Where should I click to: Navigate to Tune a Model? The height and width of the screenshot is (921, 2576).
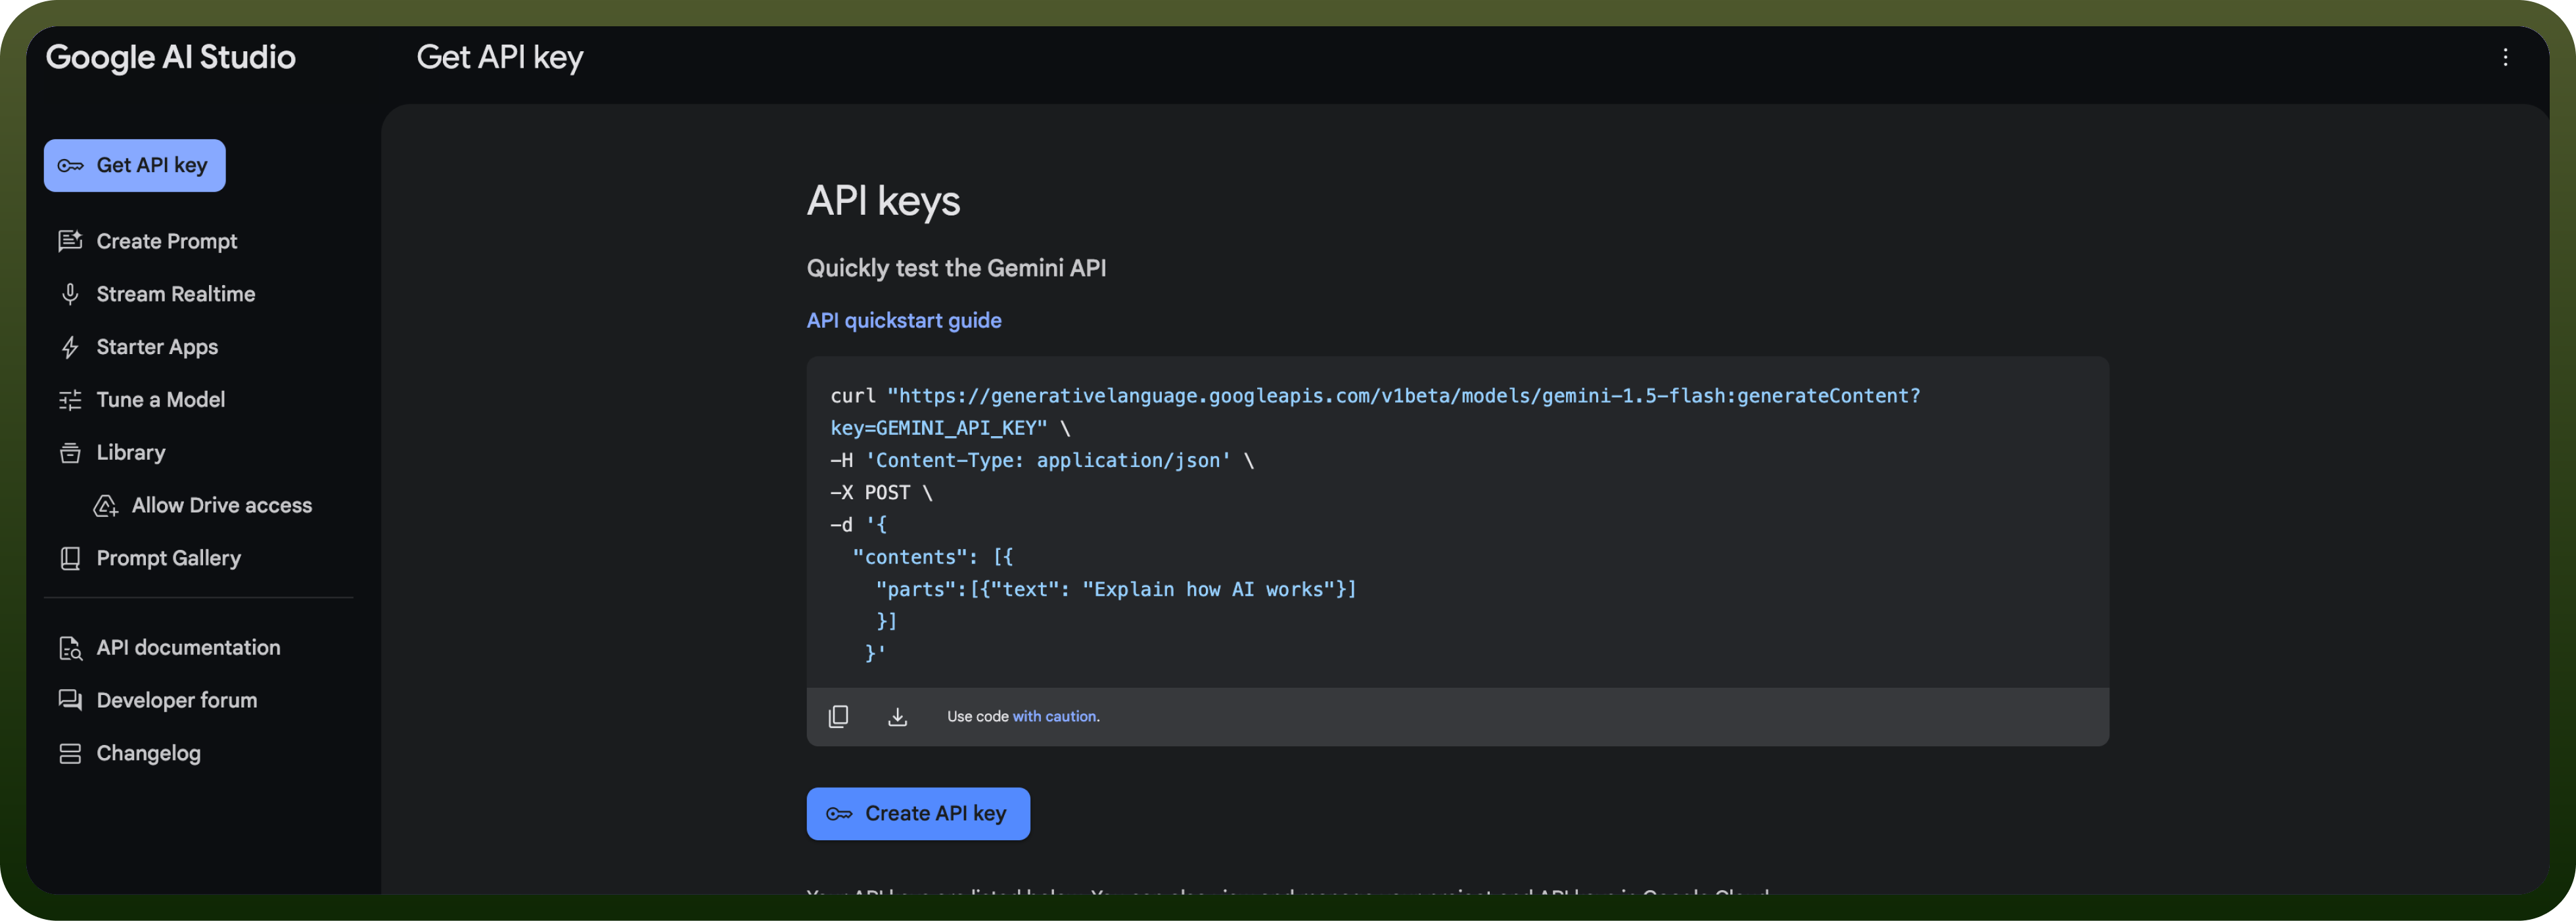click(x=161, y=400)
